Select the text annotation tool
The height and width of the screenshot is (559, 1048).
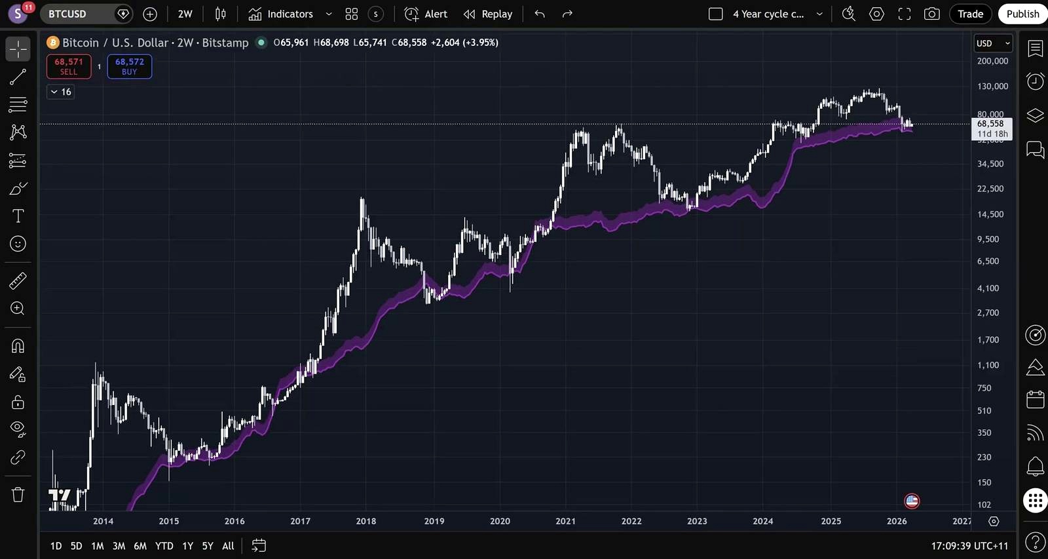[x=18, y=216]
